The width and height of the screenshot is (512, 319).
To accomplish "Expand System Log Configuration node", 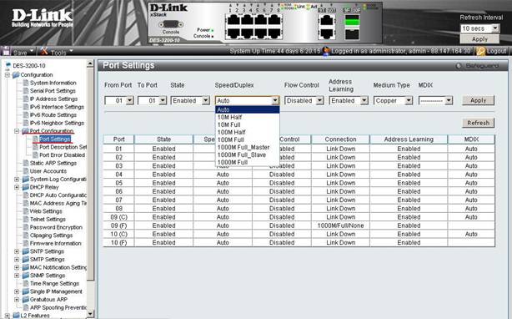I will click(x=17, y=179).
